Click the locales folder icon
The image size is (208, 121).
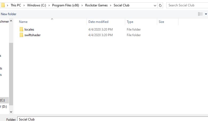[x=21, y=30]
